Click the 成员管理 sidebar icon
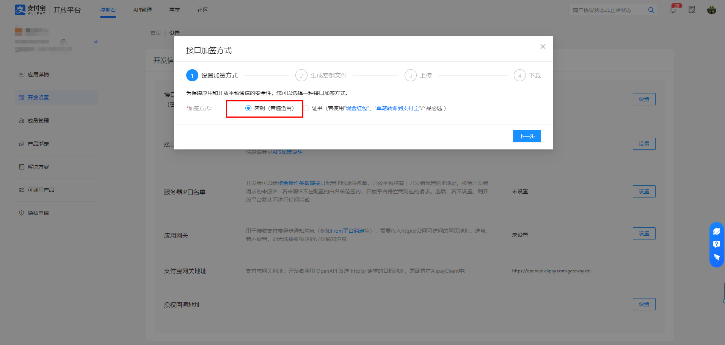 [x=22, y=121]
